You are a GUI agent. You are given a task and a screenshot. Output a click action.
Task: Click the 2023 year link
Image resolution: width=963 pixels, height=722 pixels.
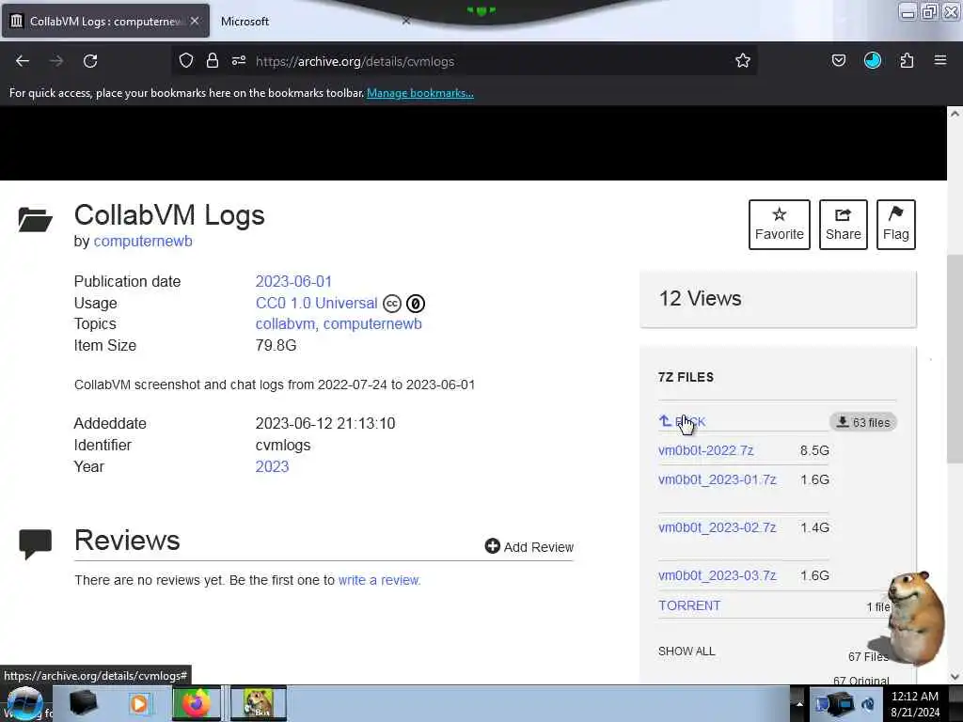click(272, 466)
